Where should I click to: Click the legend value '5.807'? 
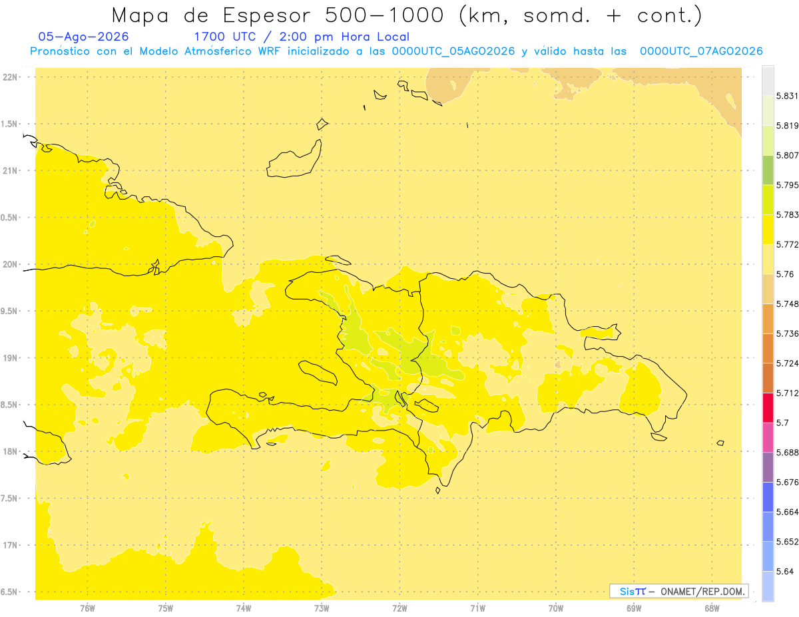(787, 155)
